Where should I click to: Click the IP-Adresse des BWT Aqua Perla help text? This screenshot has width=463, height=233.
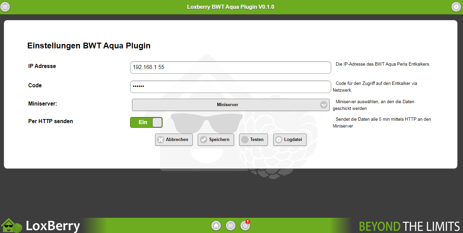coord(383,64)
